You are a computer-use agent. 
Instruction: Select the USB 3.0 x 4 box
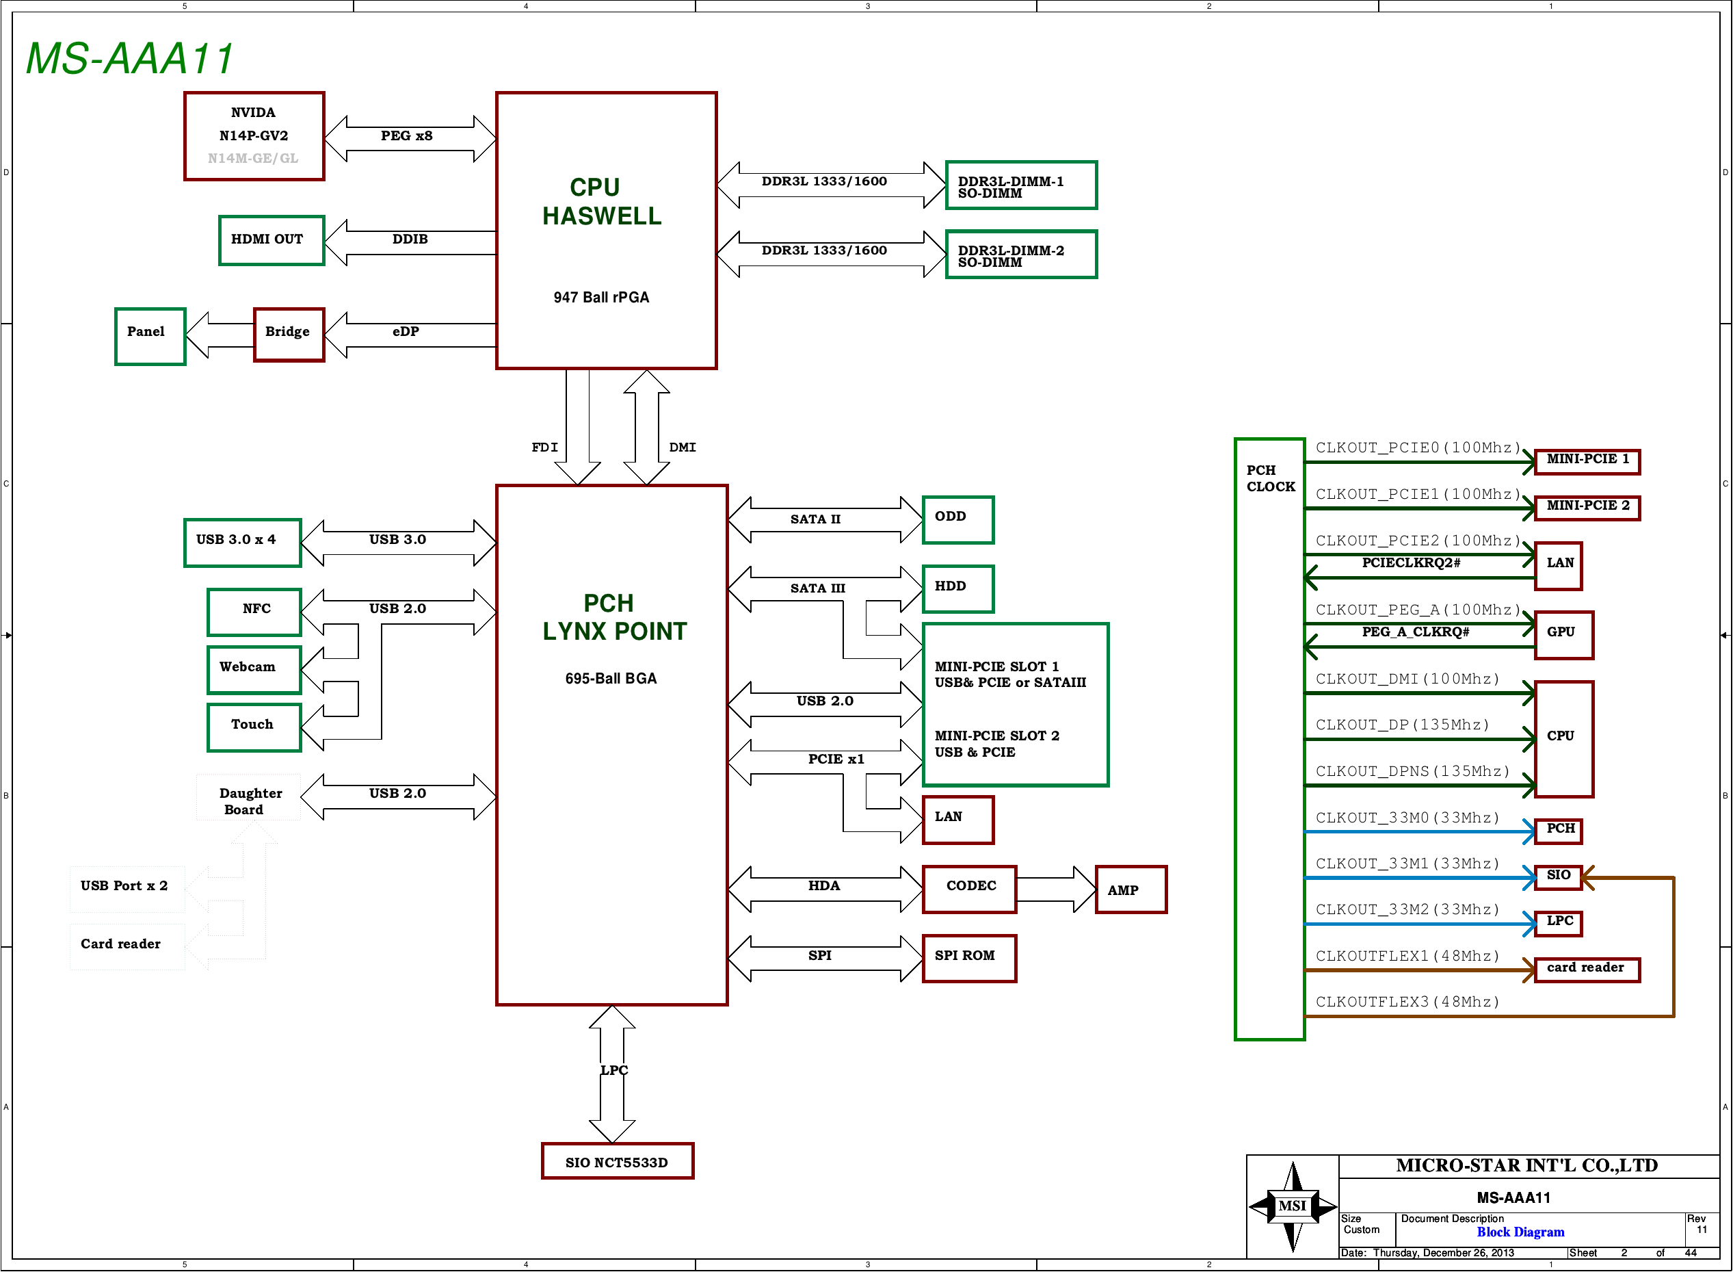(x=242, y=543)
